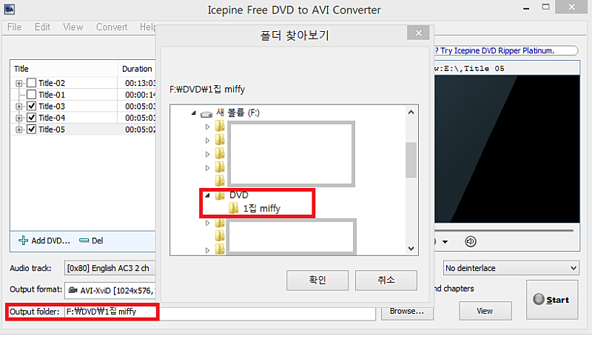Click the speaker volume icon below the preview
The height and width of the screenshot is (339, 592).
(x=471, y=241)
